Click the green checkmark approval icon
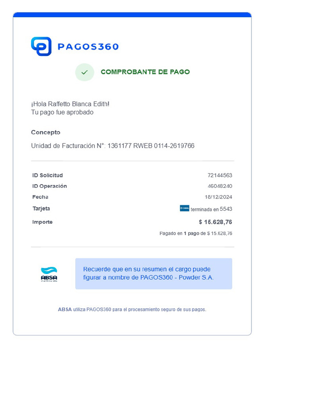 (84, 72)
